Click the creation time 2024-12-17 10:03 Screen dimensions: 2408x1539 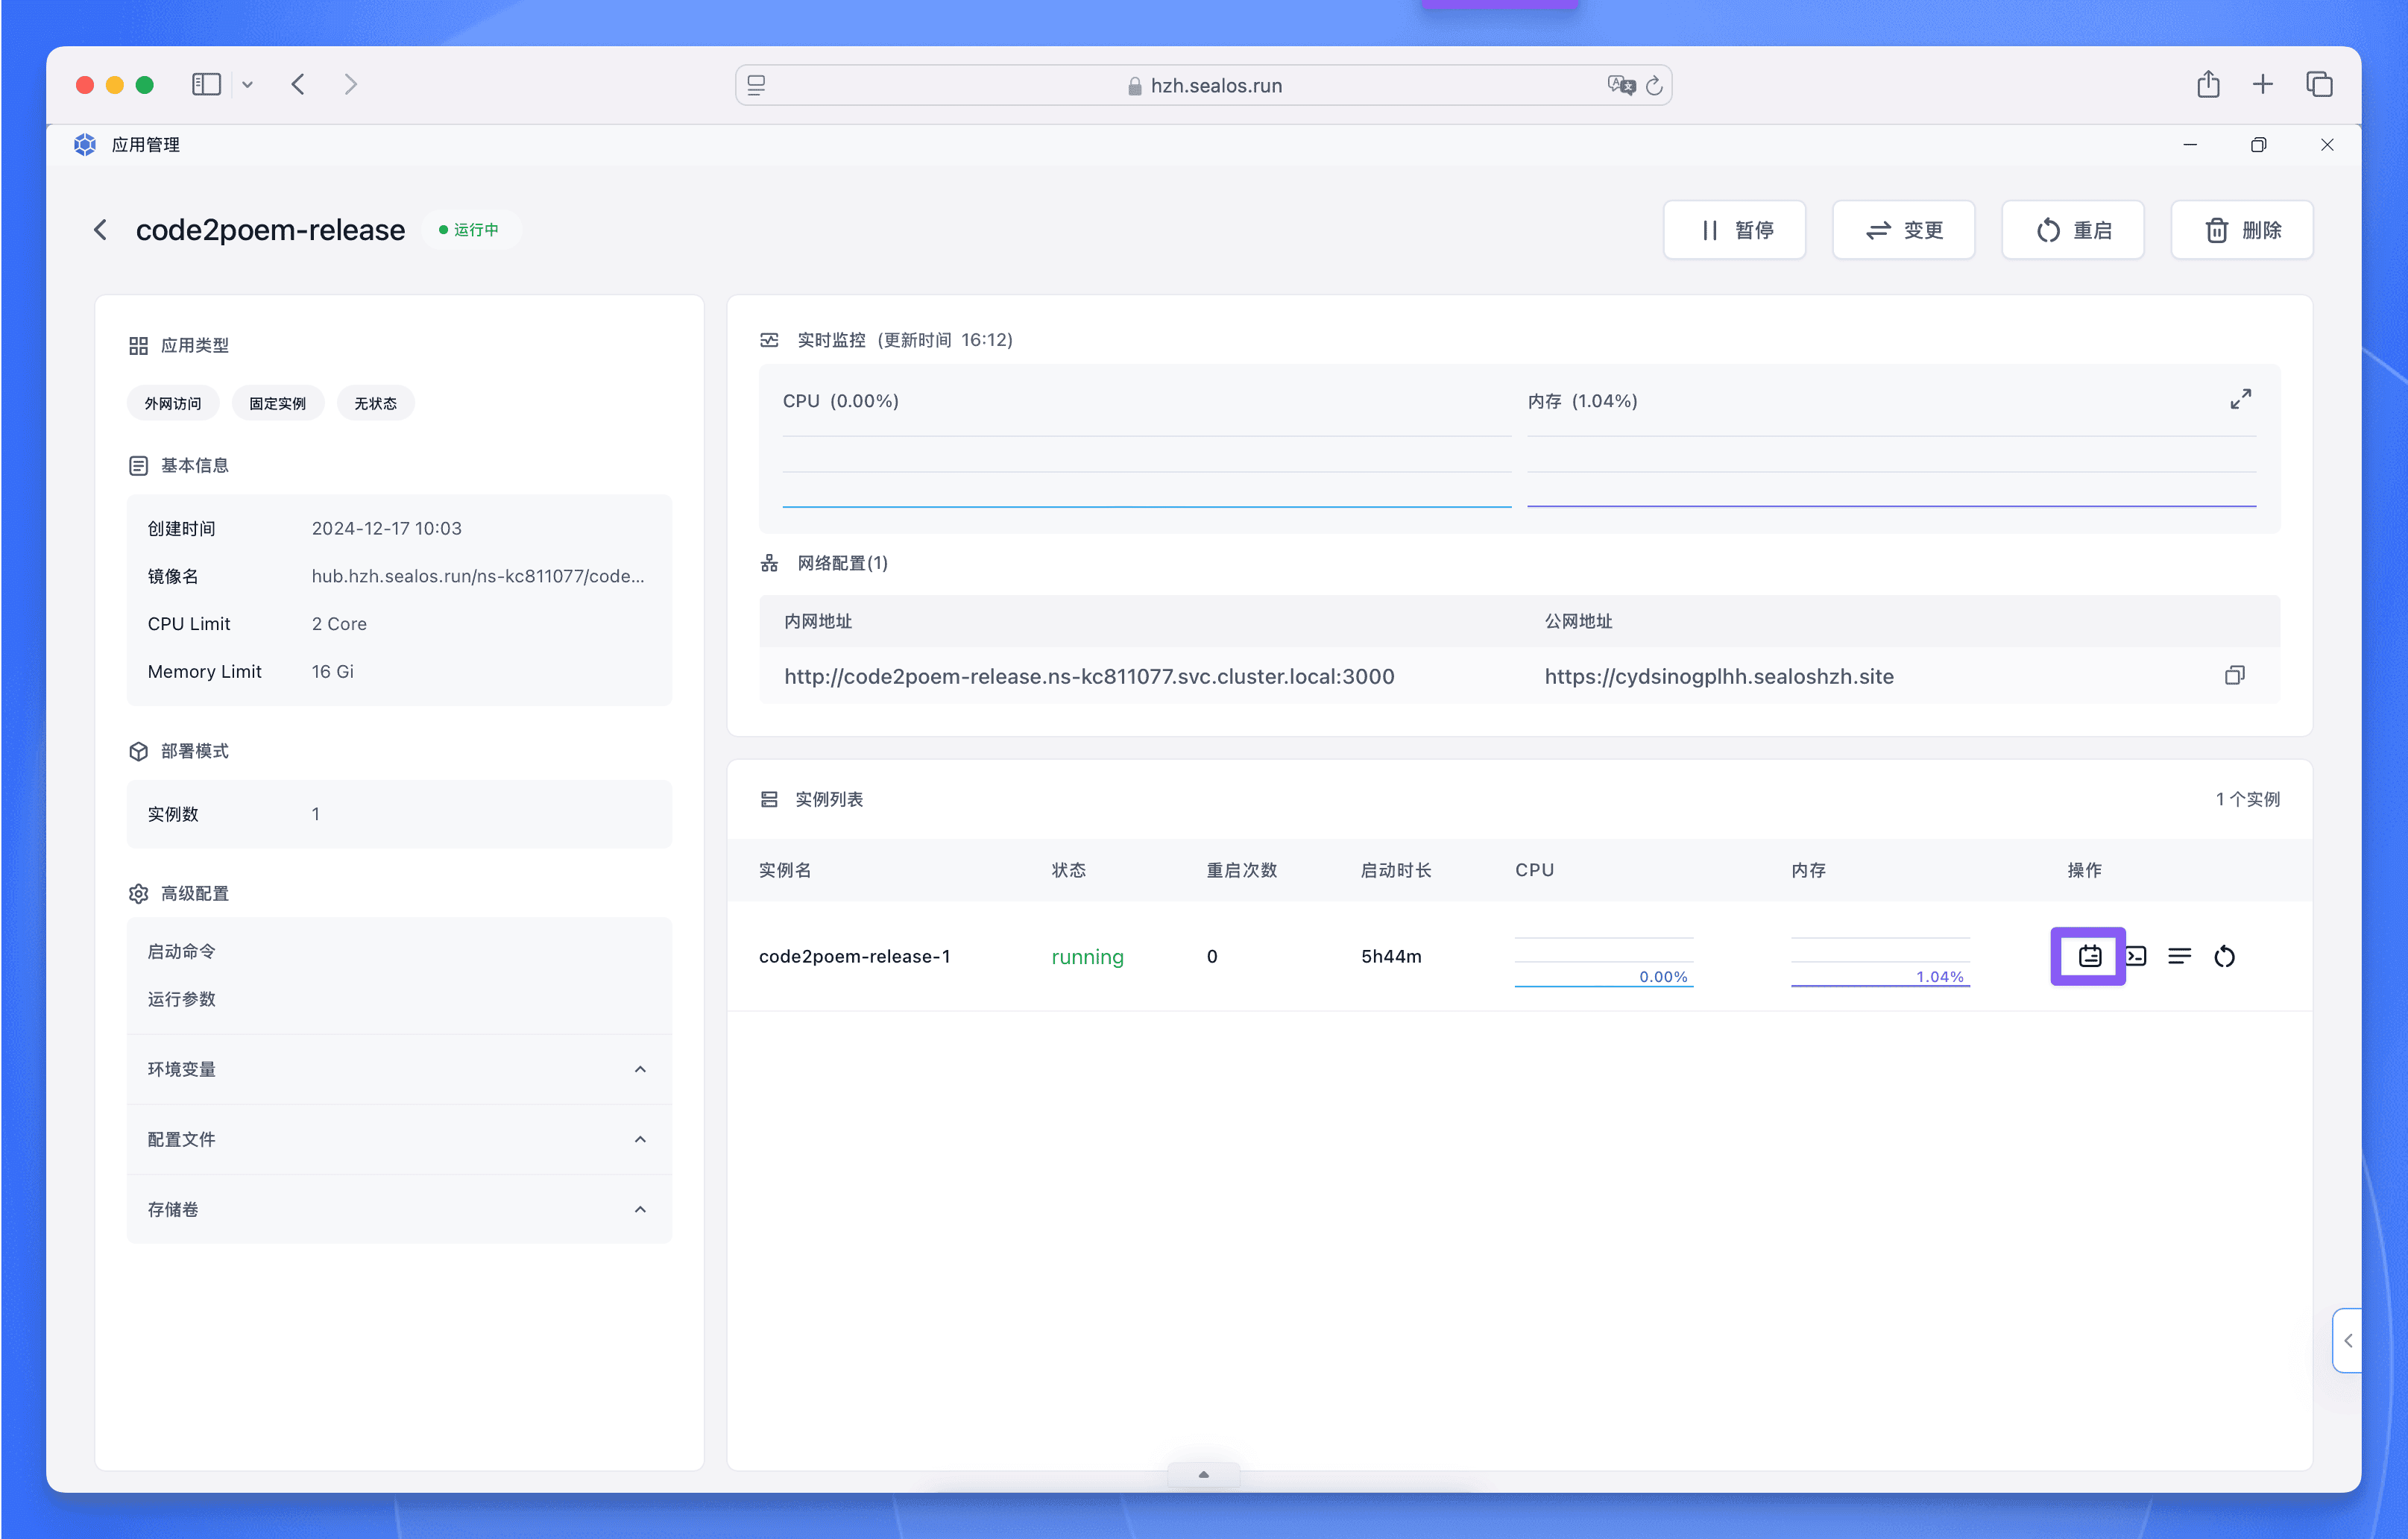point(386,528)
